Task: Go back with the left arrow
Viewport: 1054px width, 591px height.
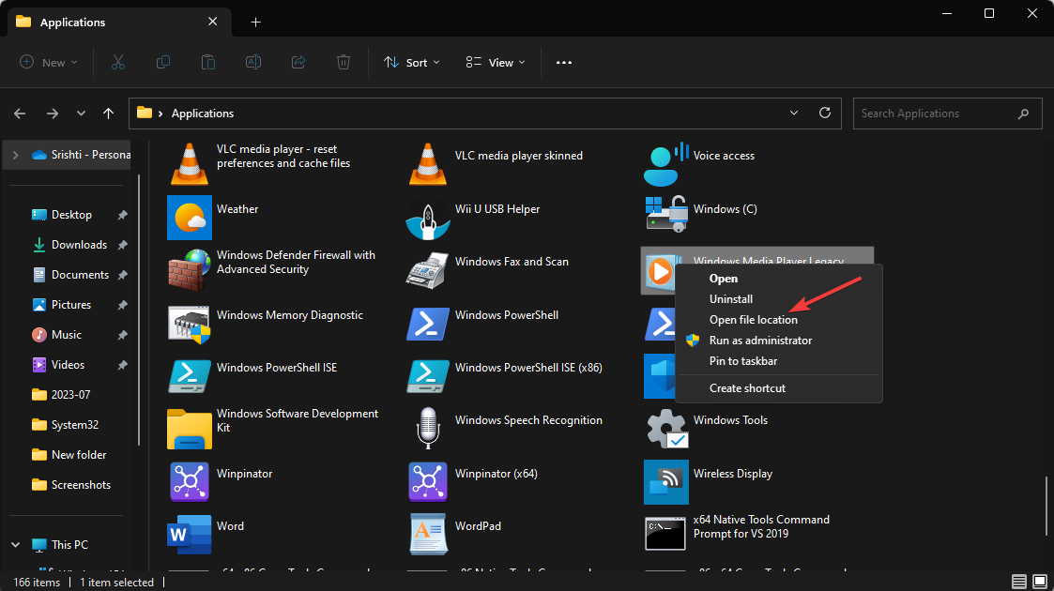Action: click(20, 114)
